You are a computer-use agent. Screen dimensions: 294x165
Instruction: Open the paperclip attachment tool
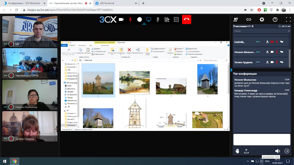(x=158, y=19)
